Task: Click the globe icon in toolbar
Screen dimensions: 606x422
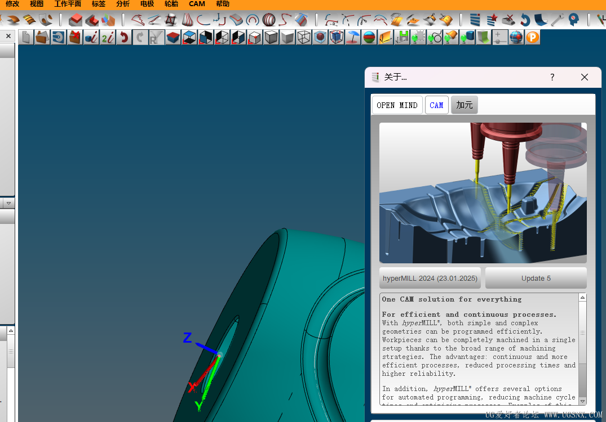Action: pyautogui.click(x=516, y=38)
